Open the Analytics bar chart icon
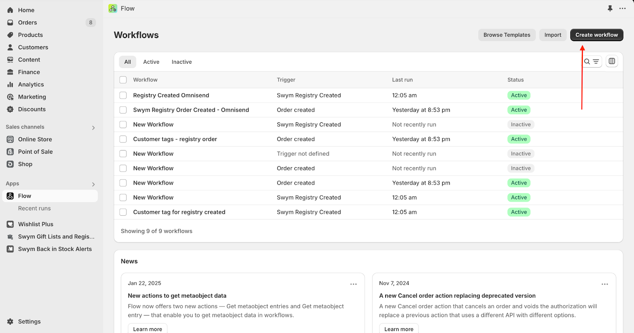Screen dimensions: 634x333 coord(10,84)
